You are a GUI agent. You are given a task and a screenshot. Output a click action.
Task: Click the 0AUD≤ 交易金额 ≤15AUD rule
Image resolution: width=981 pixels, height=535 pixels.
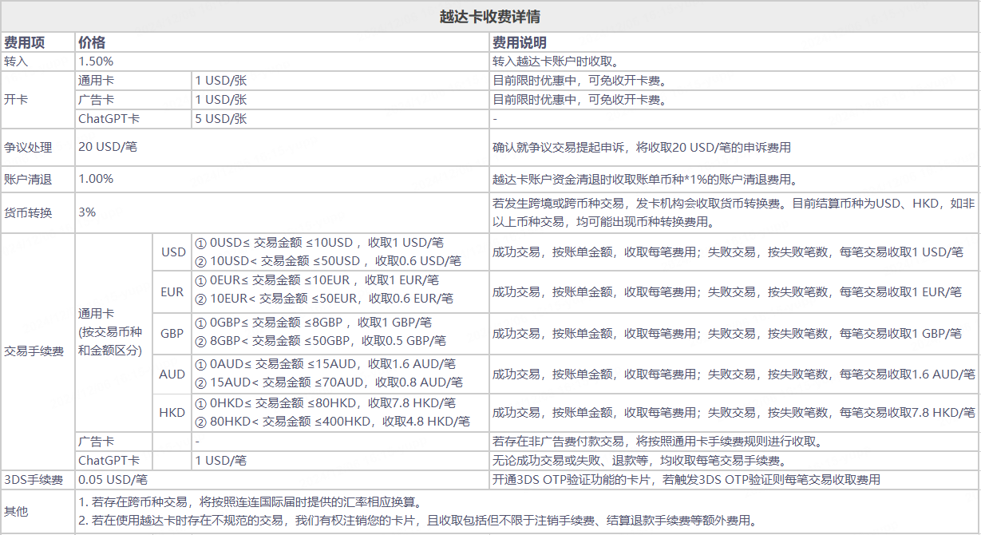click(x=325, y=364)
